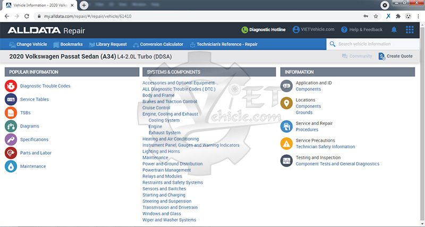Click the orange TSBs icon
Viewport: 425px width, 227px height.
pyautogui.click(x=11, y=113)
